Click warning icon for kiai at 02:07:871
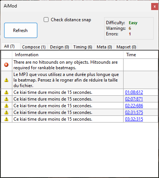Image resolution: width=159 pixels, height=178 pixels. (x=6, y=99)
